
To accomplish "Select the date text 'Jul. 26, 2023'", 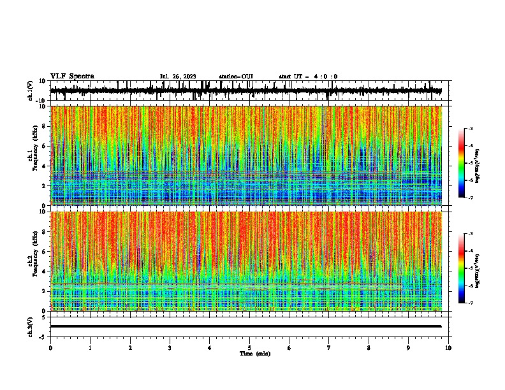I will 178,76.
